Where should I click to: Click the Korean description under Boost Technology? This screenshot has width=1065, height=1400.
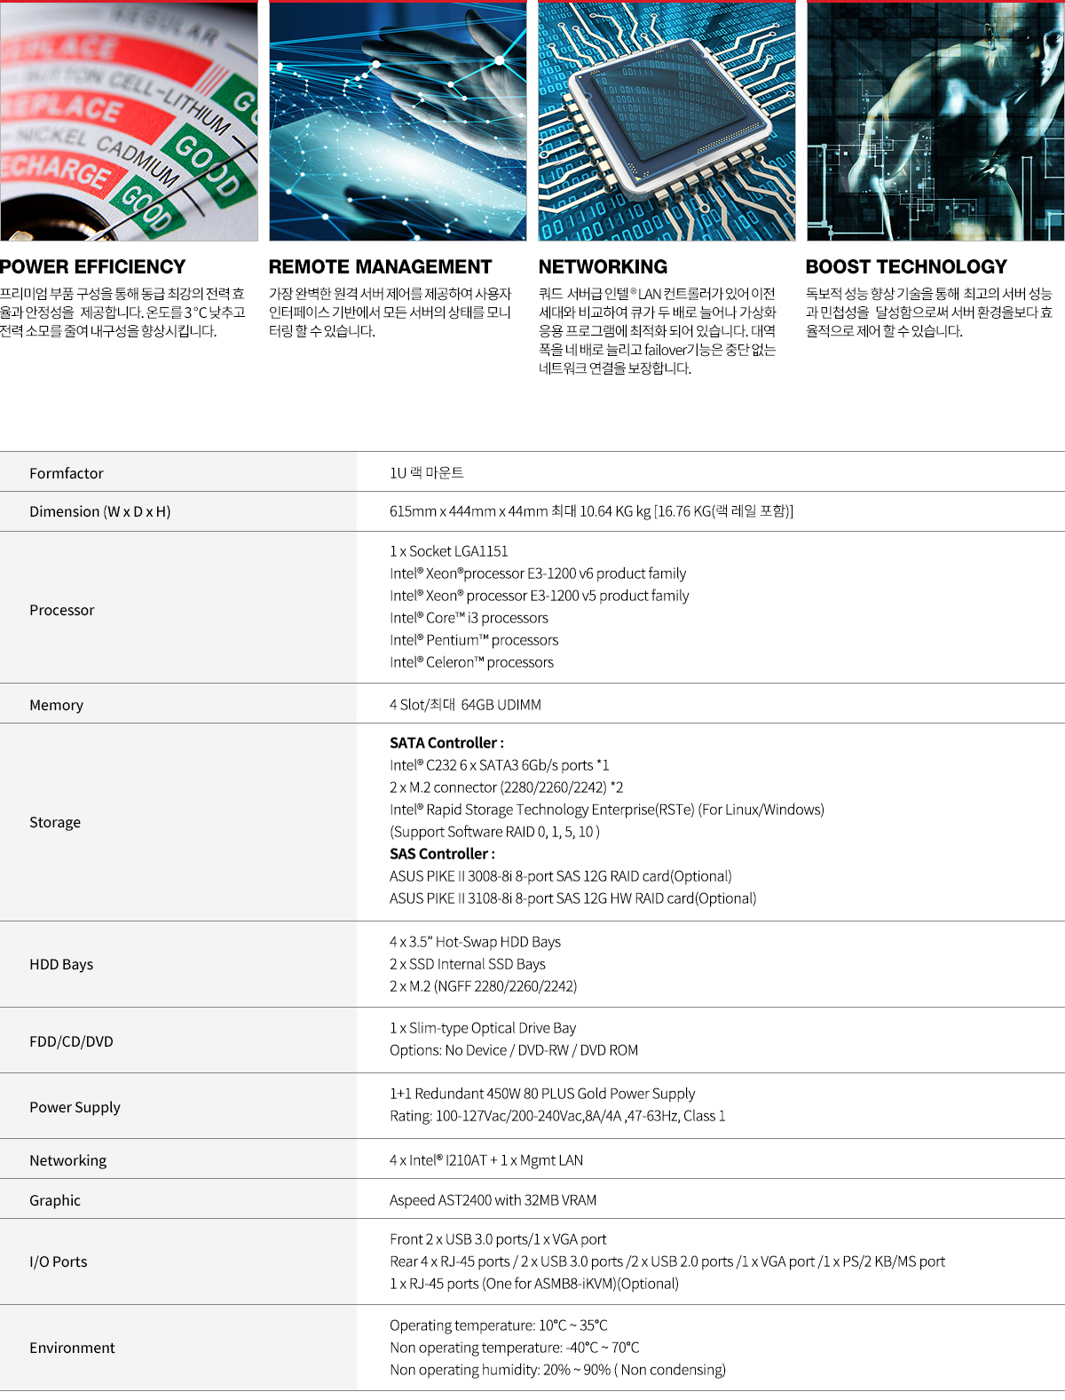point(929,312)
